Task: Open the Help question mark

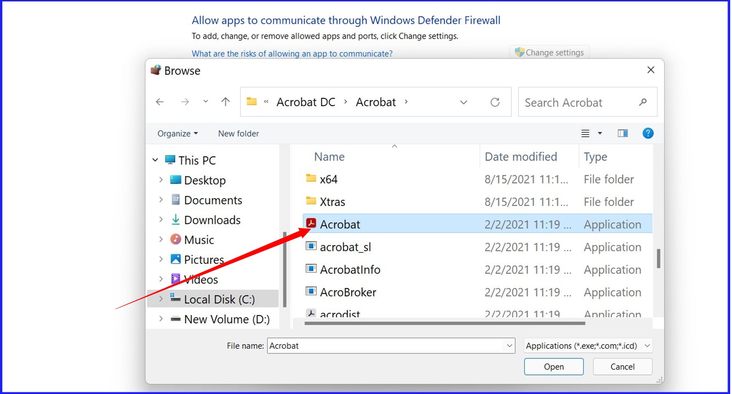Action: click(648, 133)
